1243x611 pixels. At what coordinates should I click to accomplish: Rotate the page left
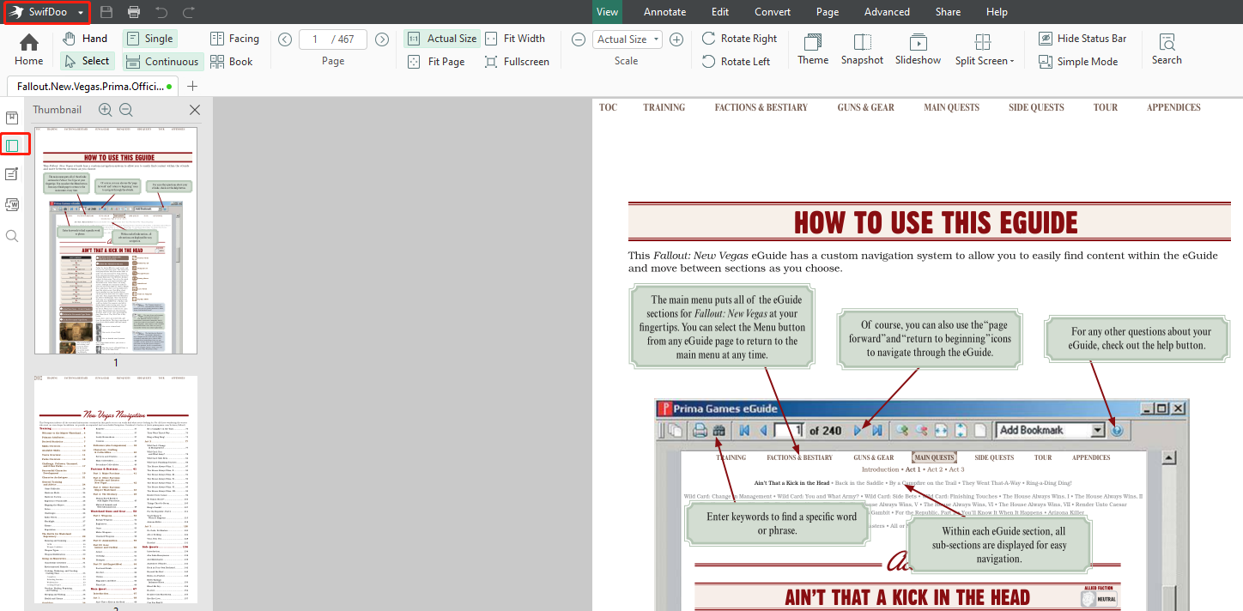[x=736, y=61]
